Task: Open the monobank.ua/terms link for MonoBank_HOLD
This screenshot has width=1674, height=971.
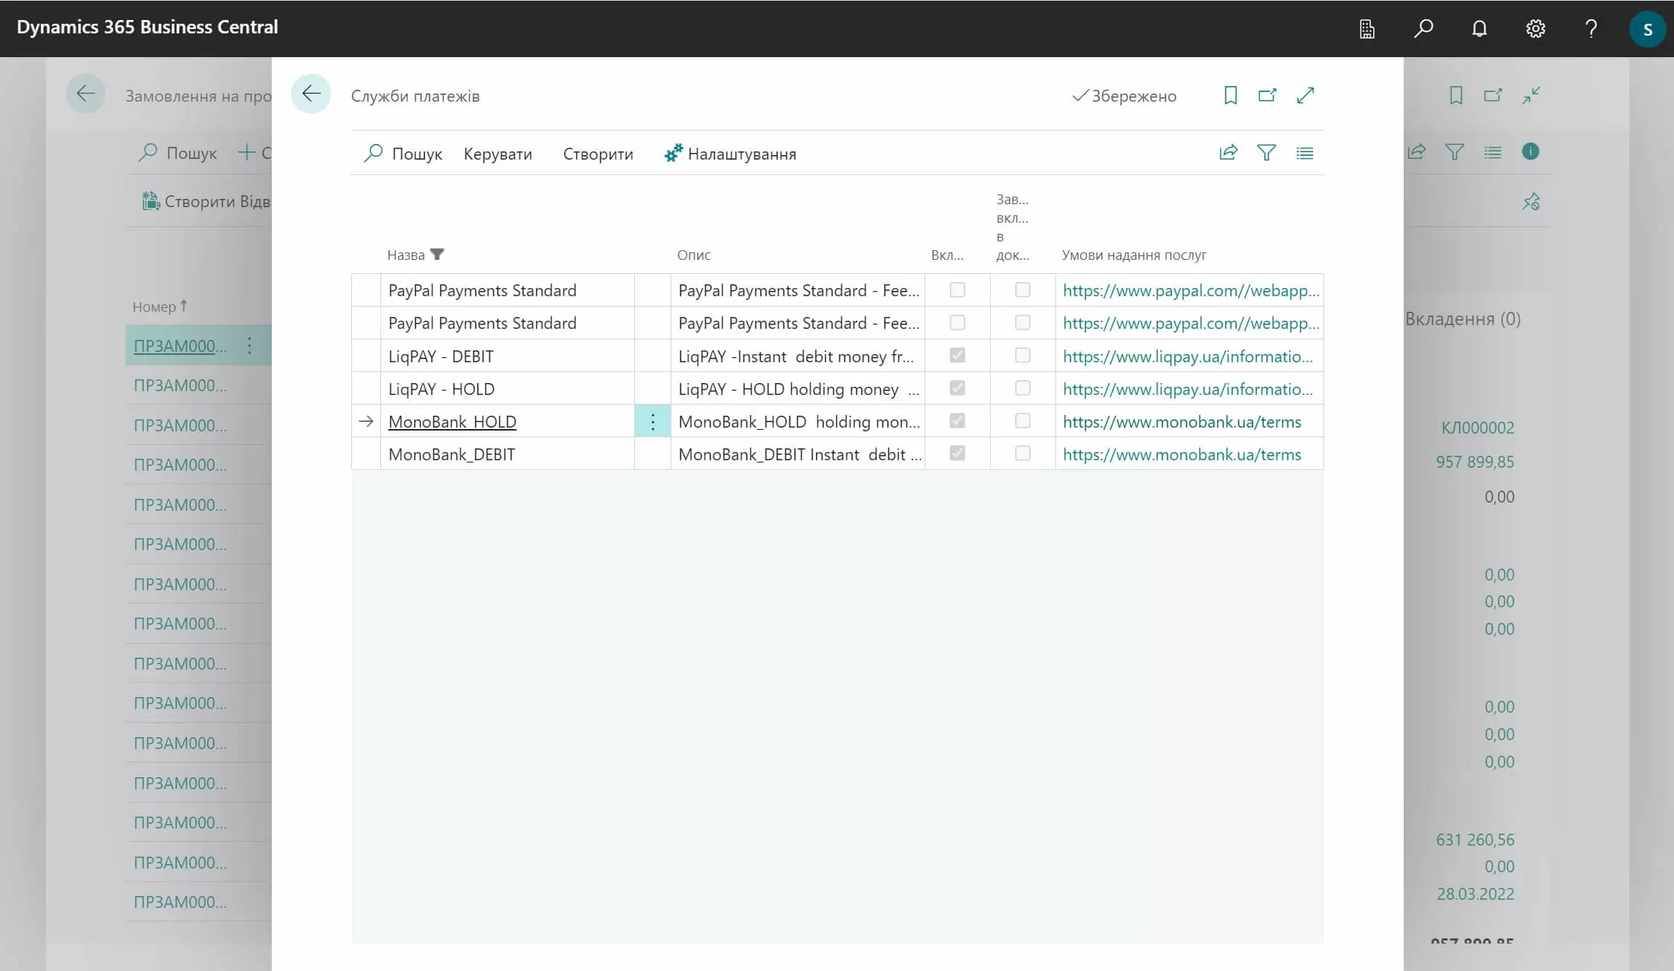Action: coord(1181,422)
